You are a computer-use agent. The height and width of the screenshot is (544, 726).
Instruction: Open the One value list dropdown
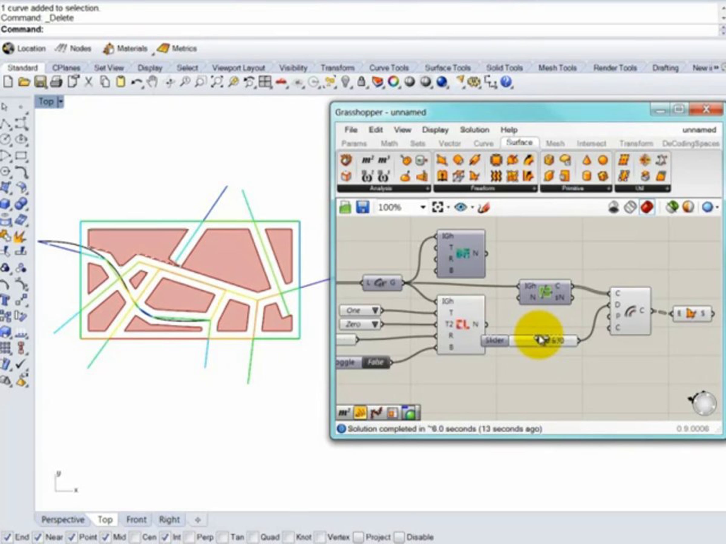click(x=375, y=310)
